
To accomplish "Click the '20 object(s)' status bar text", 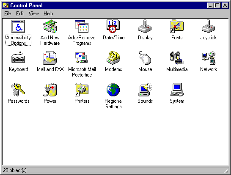I will tap(15, 170).
